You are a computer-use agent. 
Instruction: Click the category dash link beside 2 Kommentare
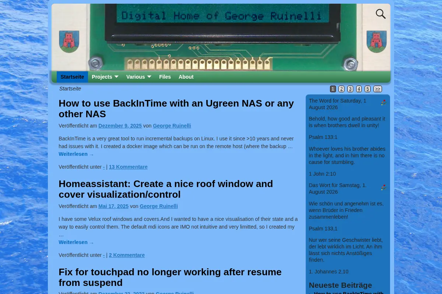(104, 255)
